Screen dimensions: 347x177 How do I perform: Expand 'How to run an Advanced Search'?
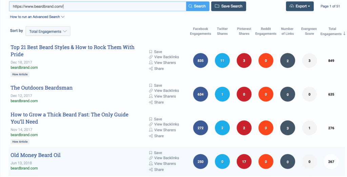point(37,17)
